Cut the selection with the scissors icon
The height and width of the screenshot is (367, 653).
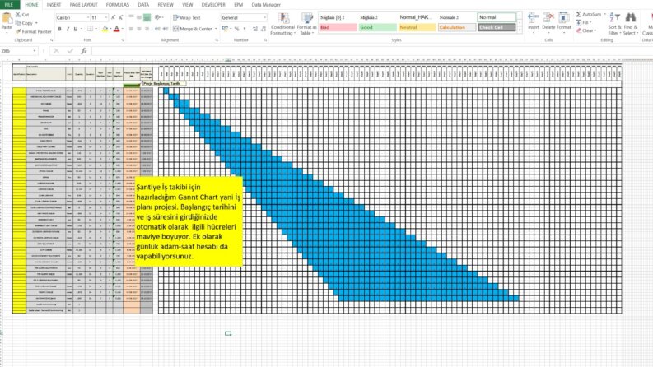point(18,15)
